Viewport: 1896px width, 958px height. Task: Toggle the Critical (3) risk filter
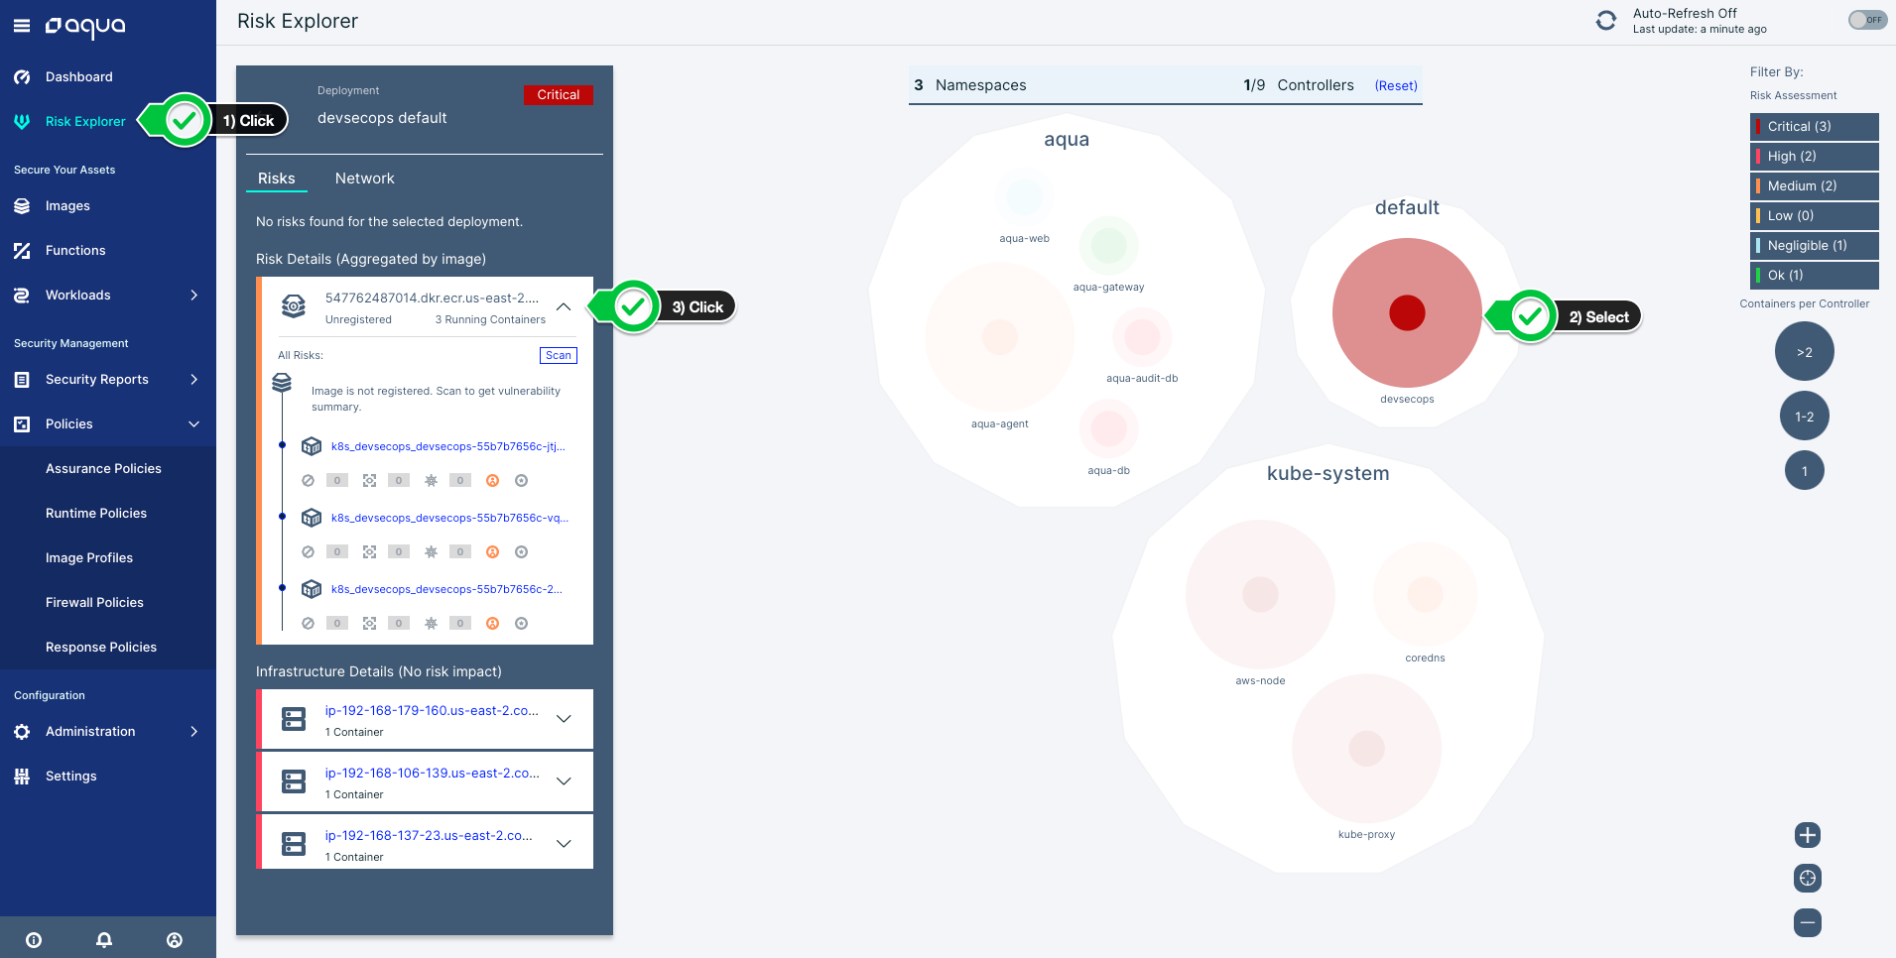(1815, 126)
